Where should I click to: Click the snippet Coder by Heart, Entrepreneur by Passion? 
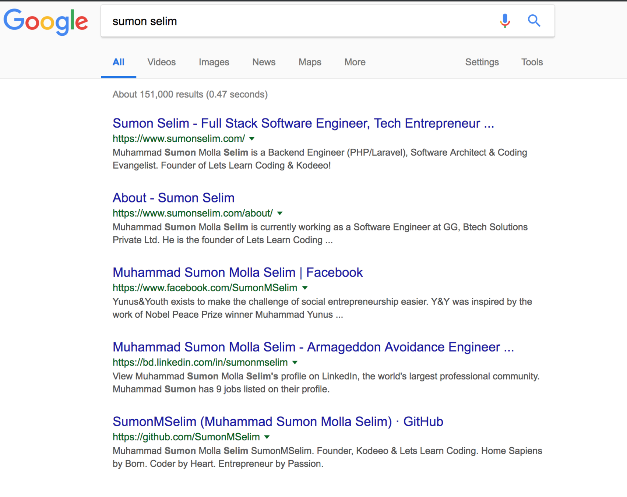click(327, 457)
